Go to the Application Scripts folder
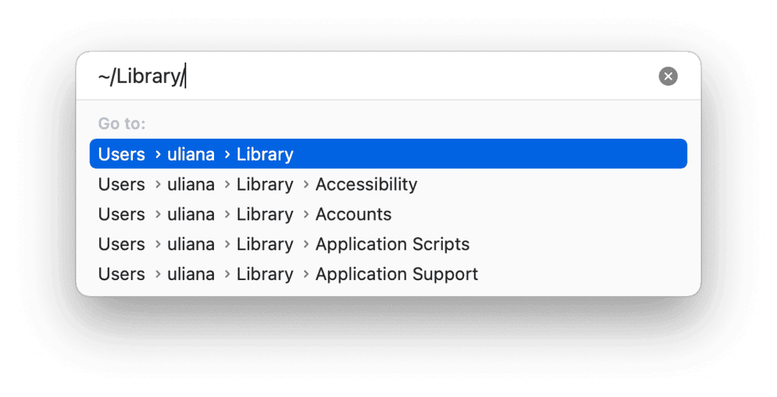Screen dimensions: 777x397 point(392,244)
